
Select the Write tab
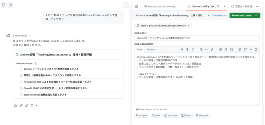(139, 49)
